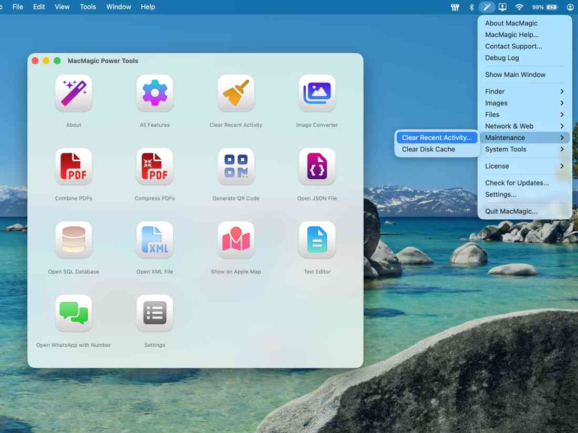Screen dimensions: 578x433
Task: Click the MacMagic wand icon in menu bar
Action: [x=487, y=7]
